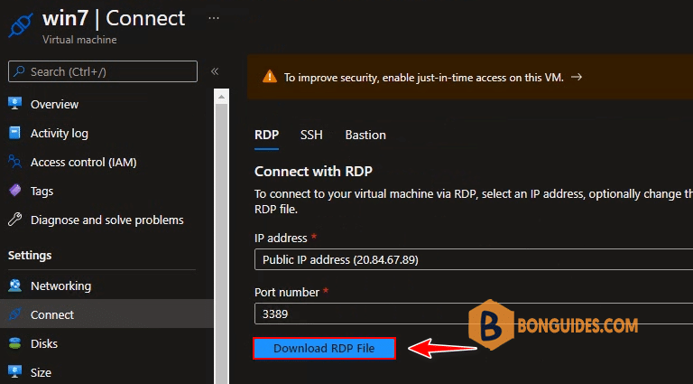Click the Port number field label
693x384 pixels.
pos(287,293)
